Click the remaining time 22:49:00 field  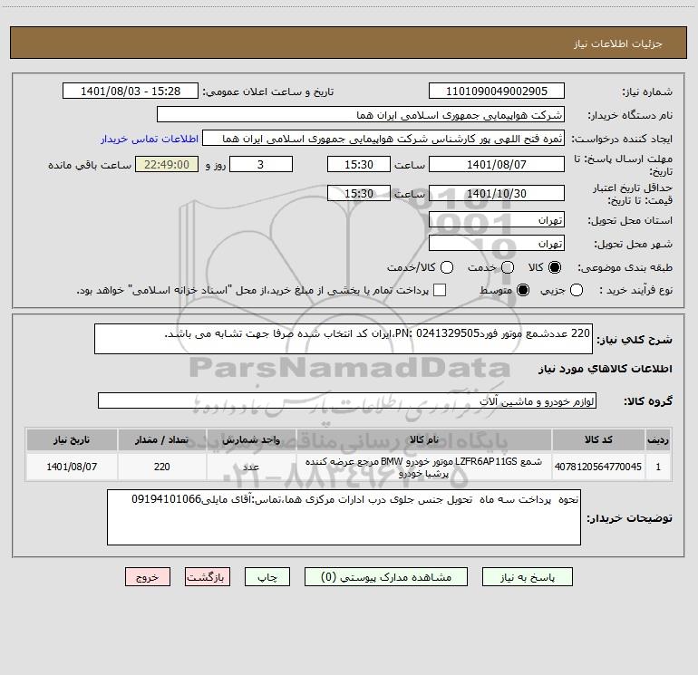tap(167, 165)
